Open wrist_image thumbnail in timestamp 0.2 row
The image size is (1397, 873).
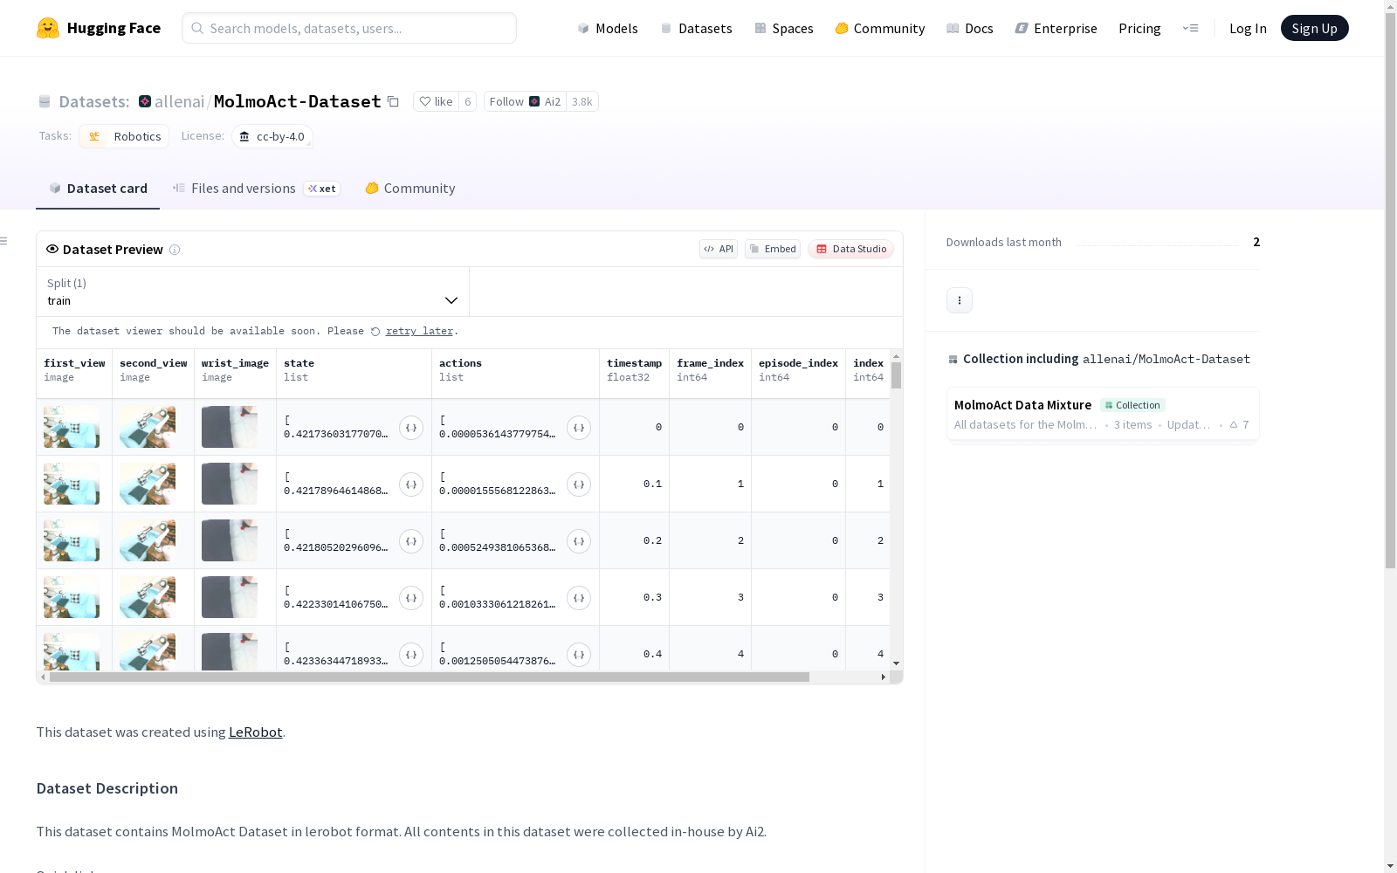pos(230,540)
